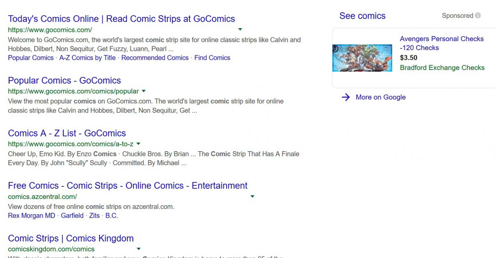Click the arrow icon beside More on Google
Image resolution: width=496 pixels, height=258 pixels.
pos(345,97)
